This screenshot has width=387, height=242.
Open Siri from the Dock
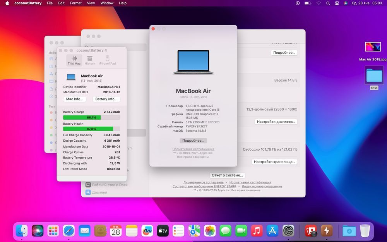[38, 231]
